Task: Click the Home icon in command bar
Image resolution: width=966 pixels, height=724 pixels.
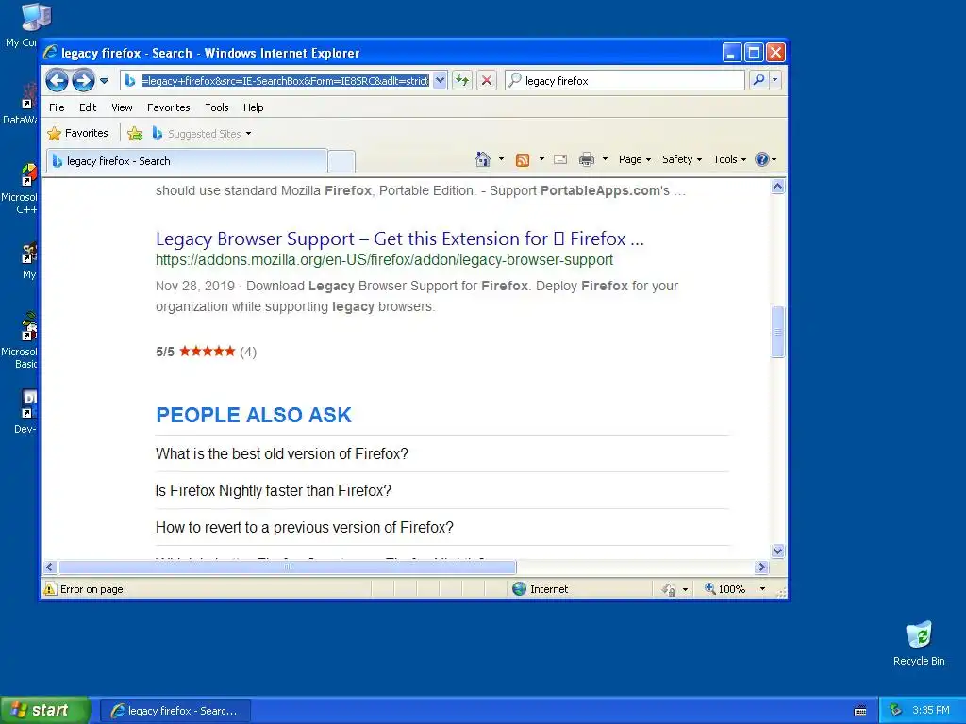Action: (482, 159)
